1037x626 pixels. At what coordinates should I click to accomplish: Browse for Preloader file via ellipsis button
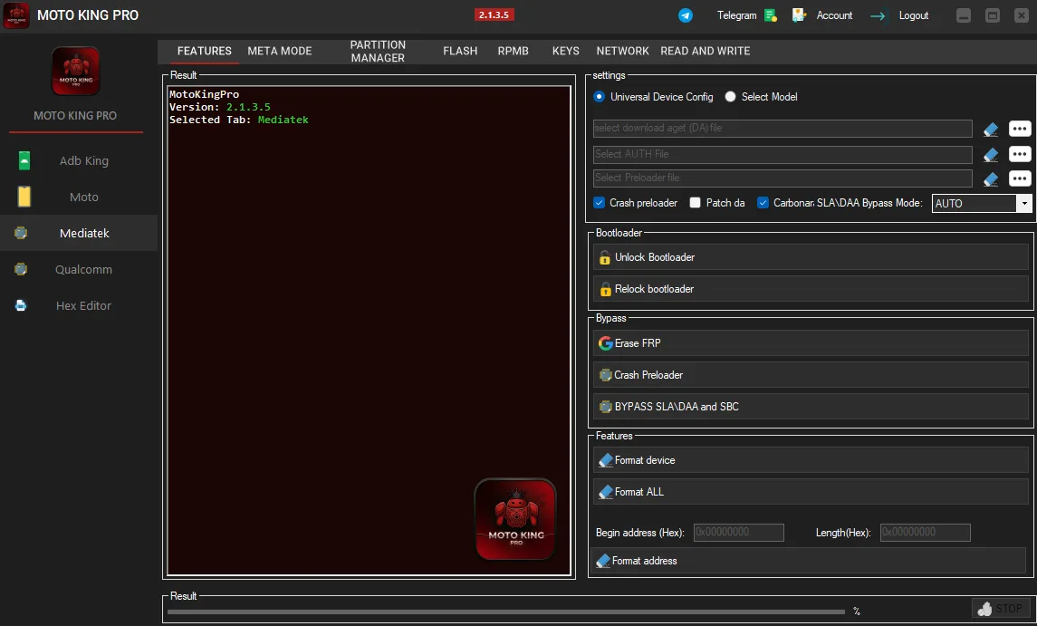point(1020,178)
